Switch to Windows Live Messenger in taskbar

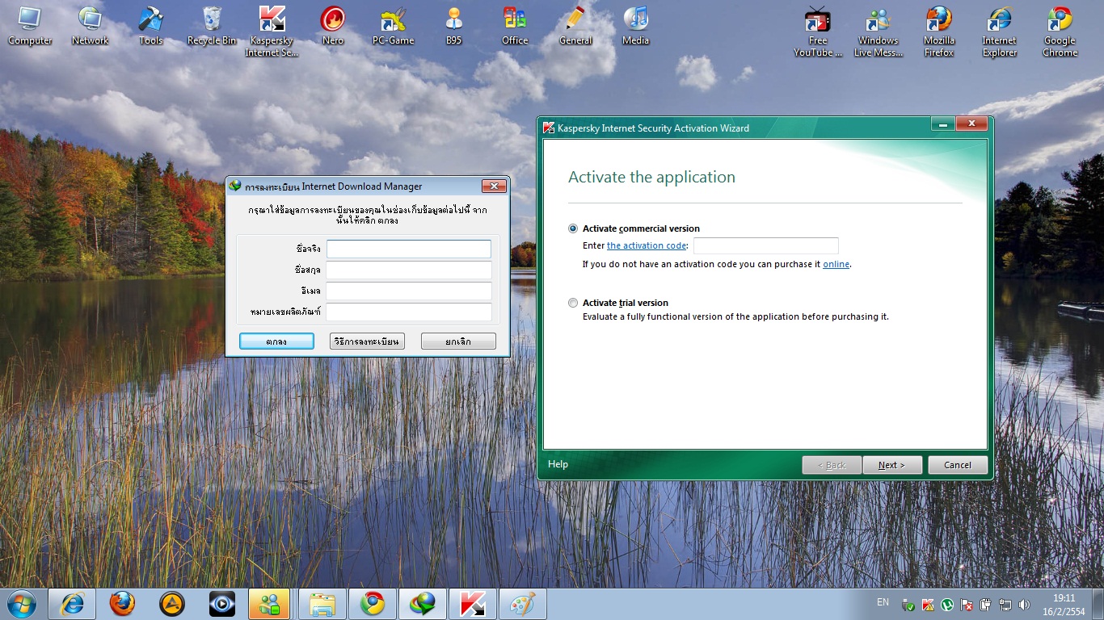269,604
